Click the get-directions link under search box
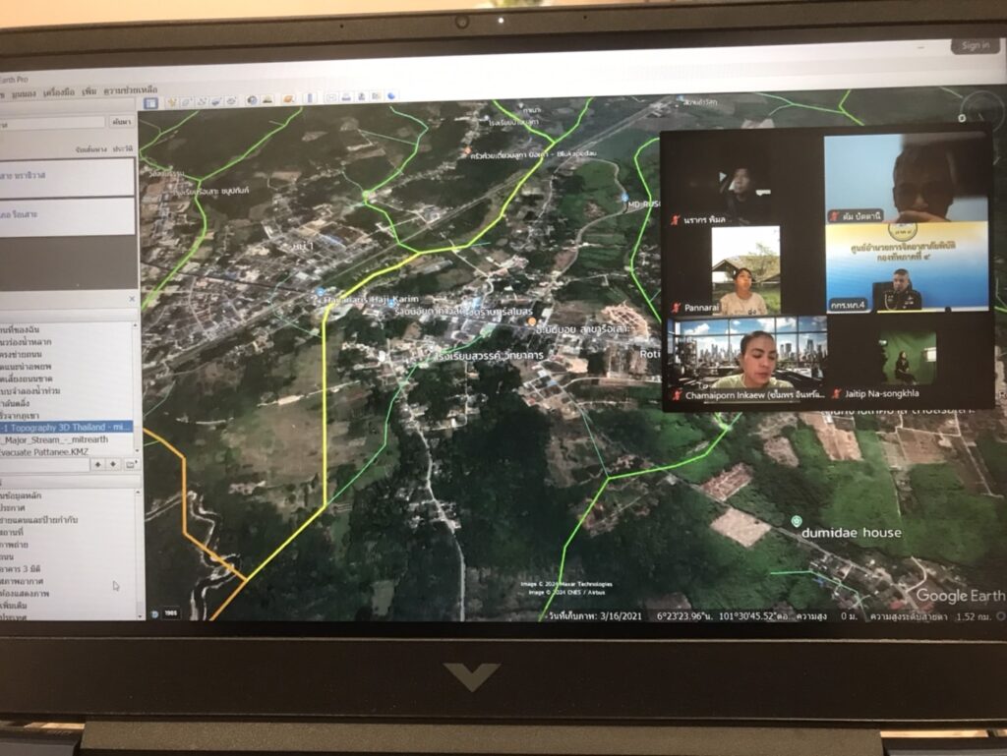 [91, 149]
